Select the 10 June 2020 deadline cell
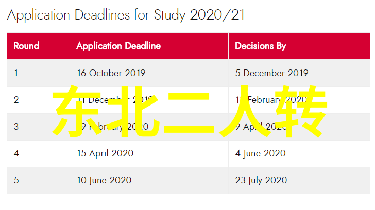 (x=149, y=180)
